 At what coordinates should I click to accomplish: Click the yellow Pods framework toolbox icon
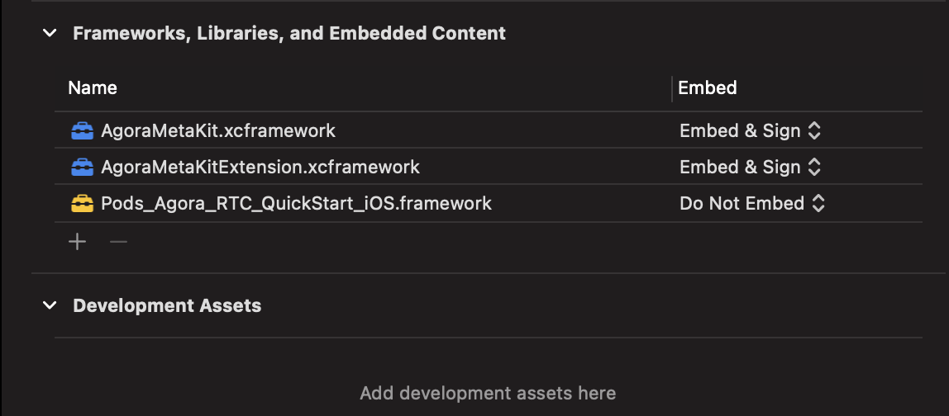pos(83,203)
